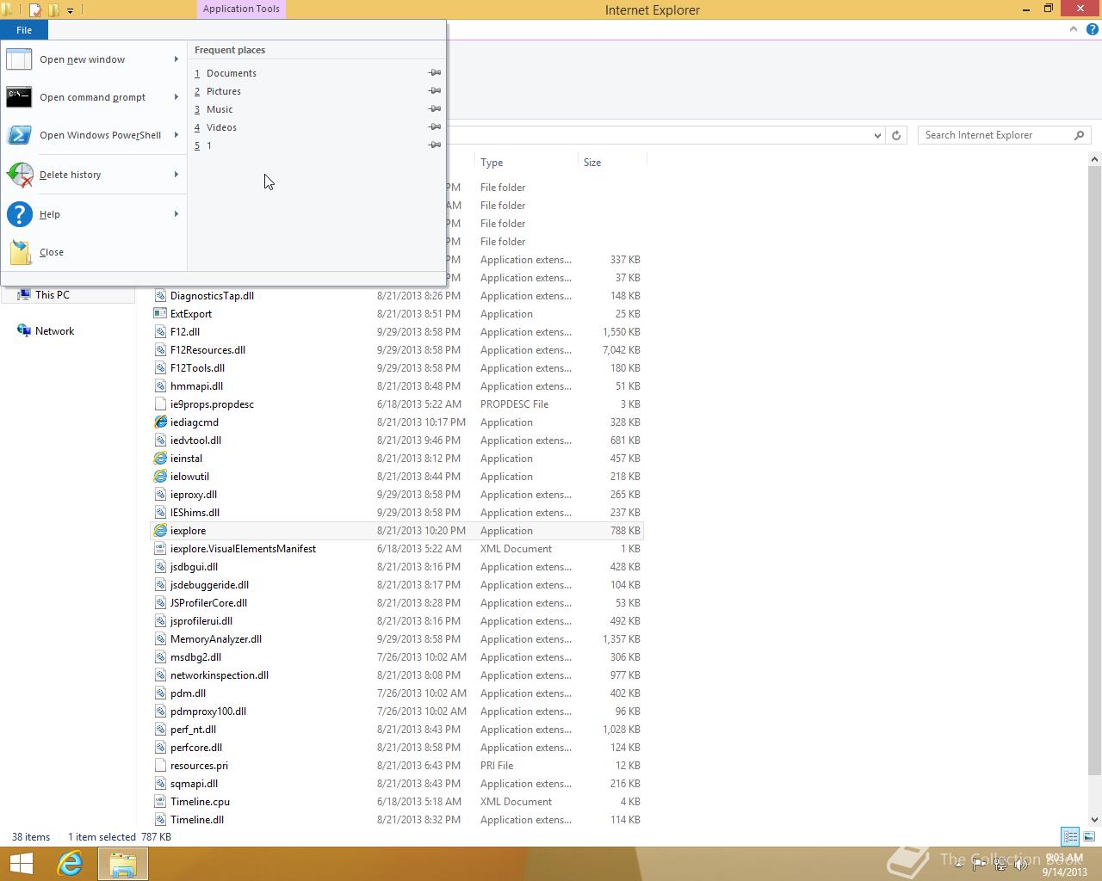Click the Open new window icon
The width and height of the screenshot is (1102, 881).
pos(19,59)
